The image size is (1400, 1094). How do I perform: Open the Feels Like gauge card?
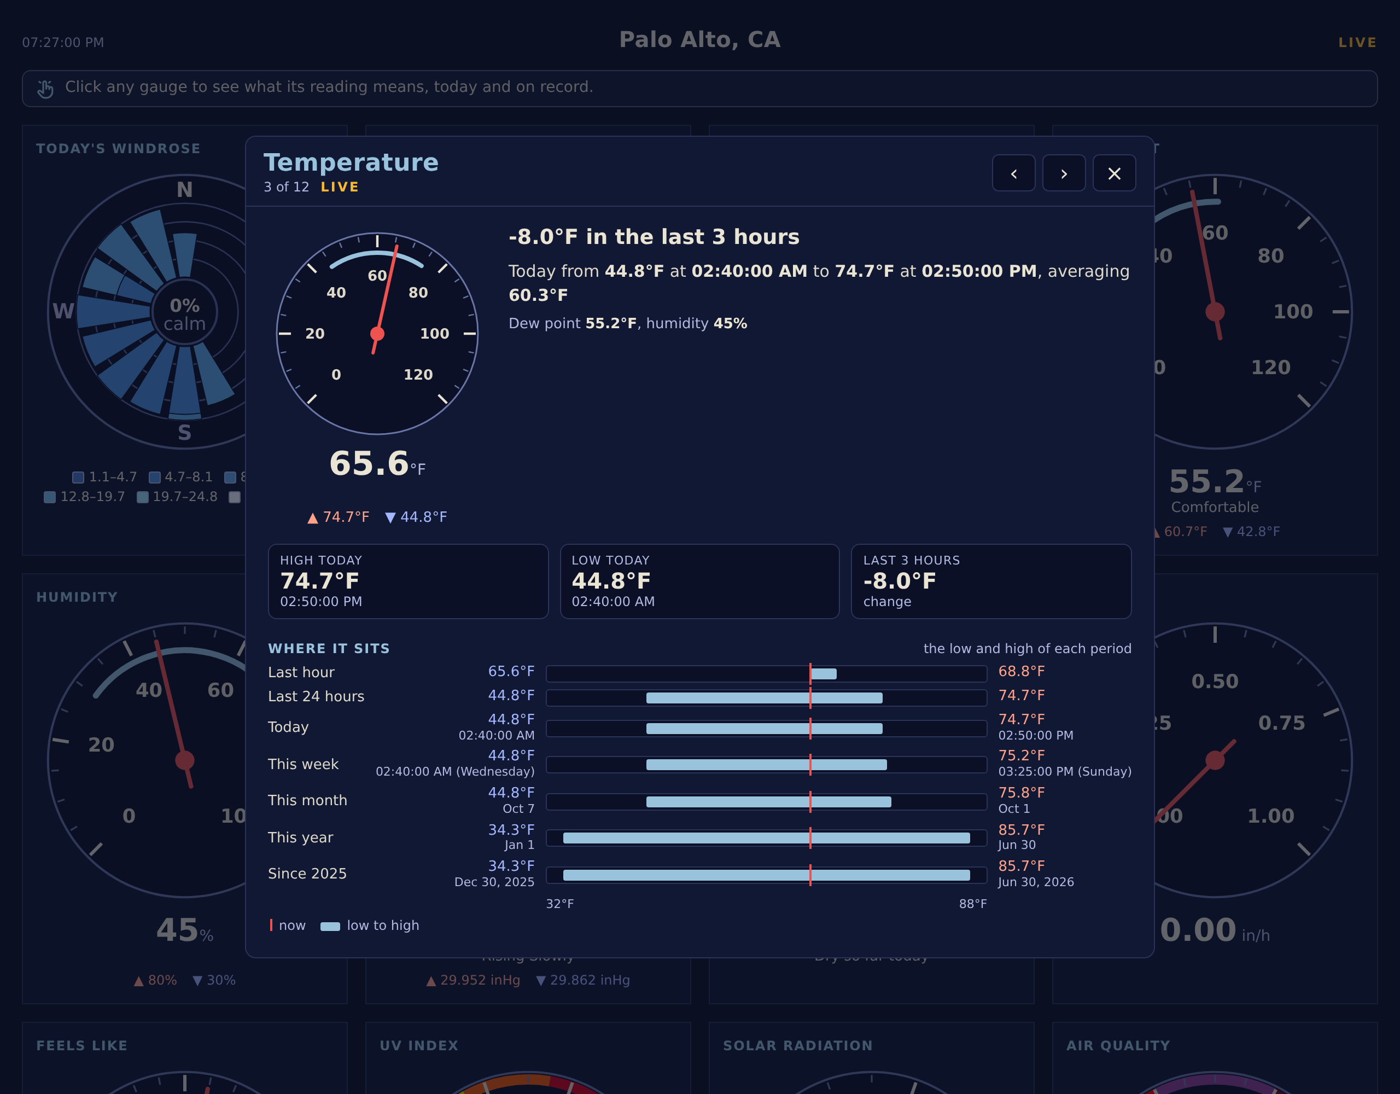[x=185, y=1058]
